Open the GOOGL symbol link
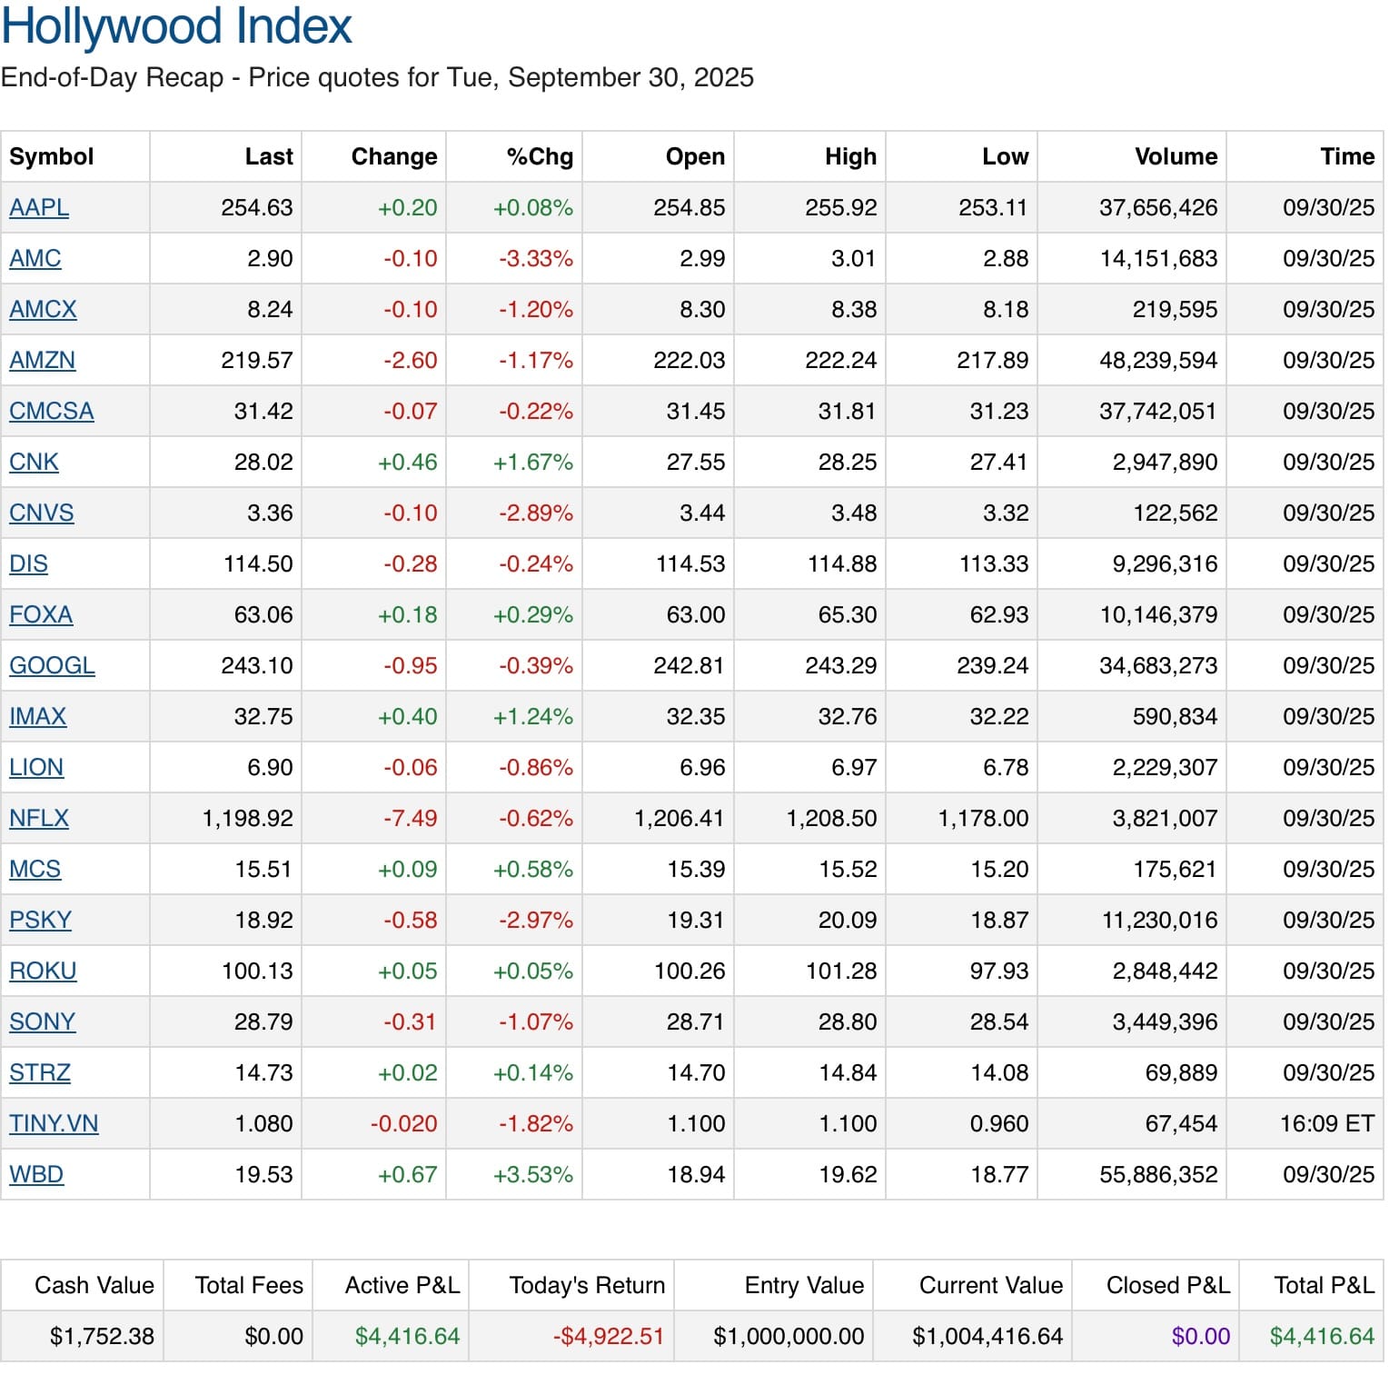Image resolution: width=1399 pixels, height=1375 pixels. coord(52,666)
